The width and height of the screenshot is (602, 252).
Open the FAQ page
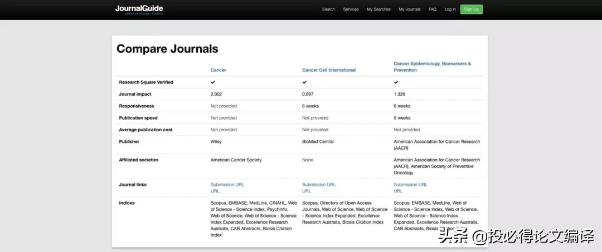433,9
